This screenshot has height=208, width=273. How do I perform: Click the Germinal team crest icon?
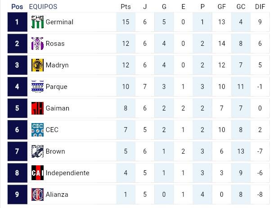pos(37,22)
